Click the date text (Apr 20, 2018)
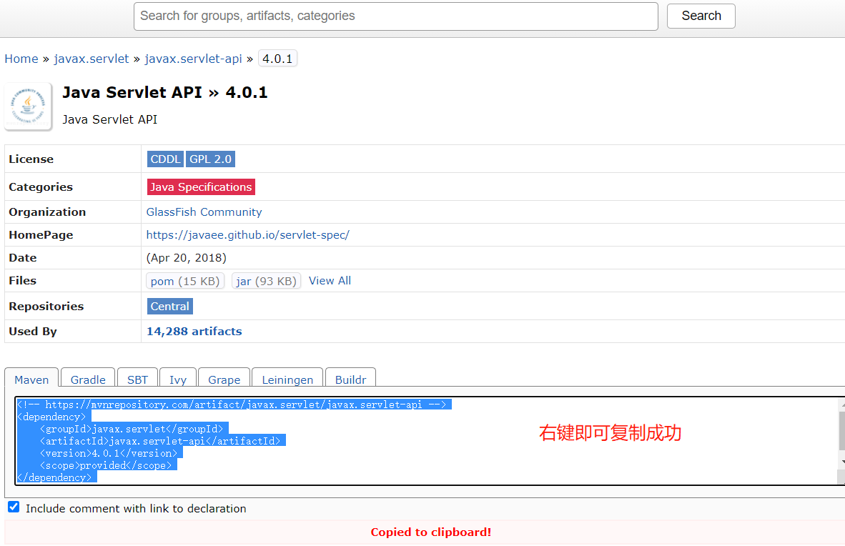The width and height of the screenshot is (845, 546). [x=187, y=258]
